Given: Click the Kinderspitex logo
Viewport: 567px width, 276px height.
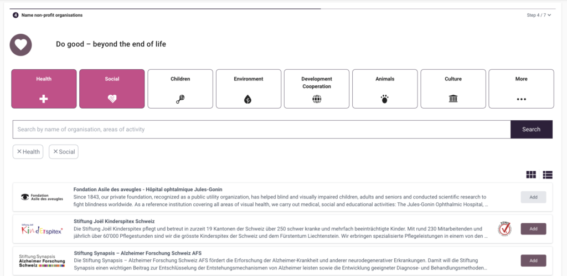Looking at the screenshot, I should coord(42,229).
